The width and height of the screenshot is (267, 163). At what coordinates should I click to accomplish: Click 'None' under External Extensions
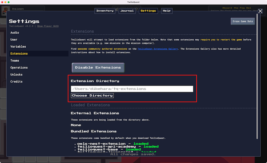coord(76,125)
